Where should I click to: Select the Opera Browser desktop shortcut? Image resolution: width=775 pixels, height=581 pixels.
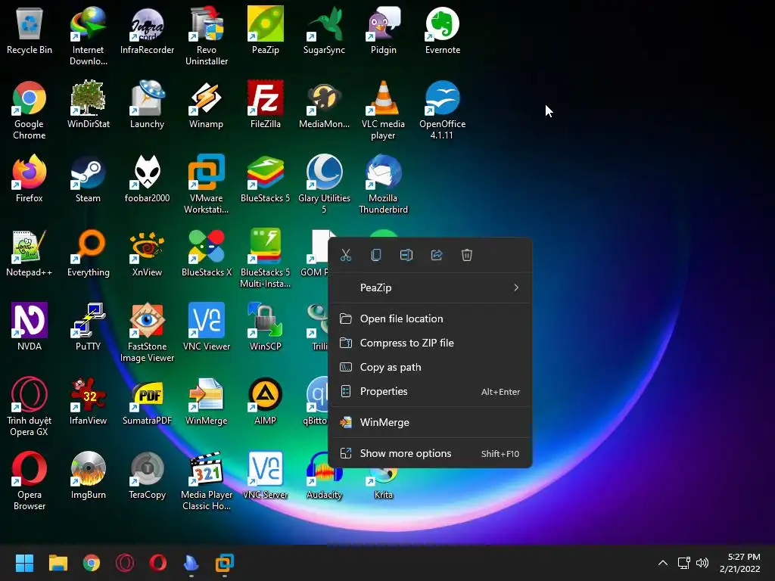coord(30,480)
